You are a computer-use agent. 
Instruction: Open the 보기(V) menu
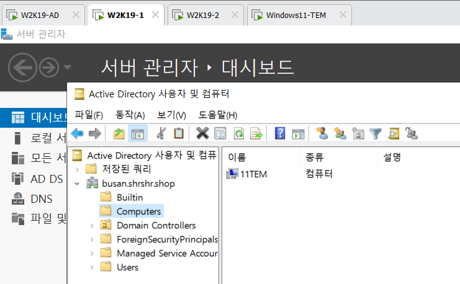[x=171, y=115]
